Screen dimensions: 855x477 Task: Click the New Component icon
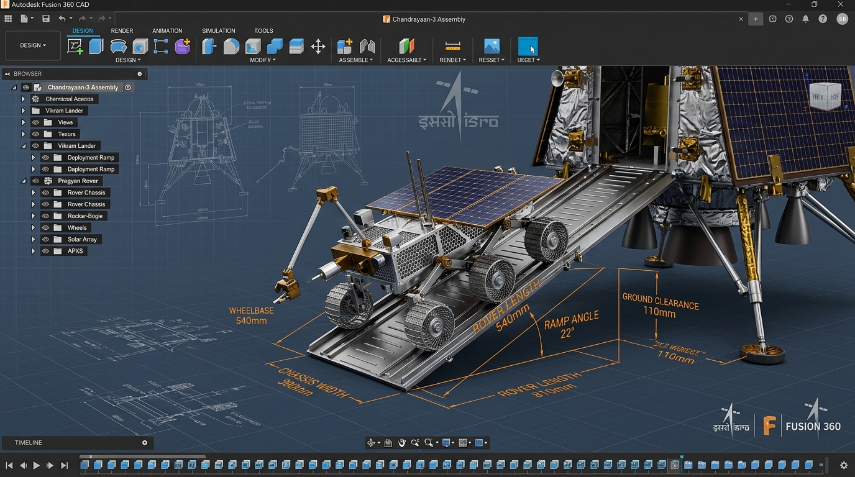[345, 47]
